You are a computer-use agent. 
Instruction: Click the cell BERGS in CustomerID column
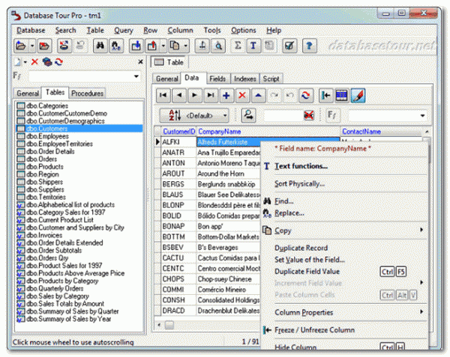pos(178,184)
